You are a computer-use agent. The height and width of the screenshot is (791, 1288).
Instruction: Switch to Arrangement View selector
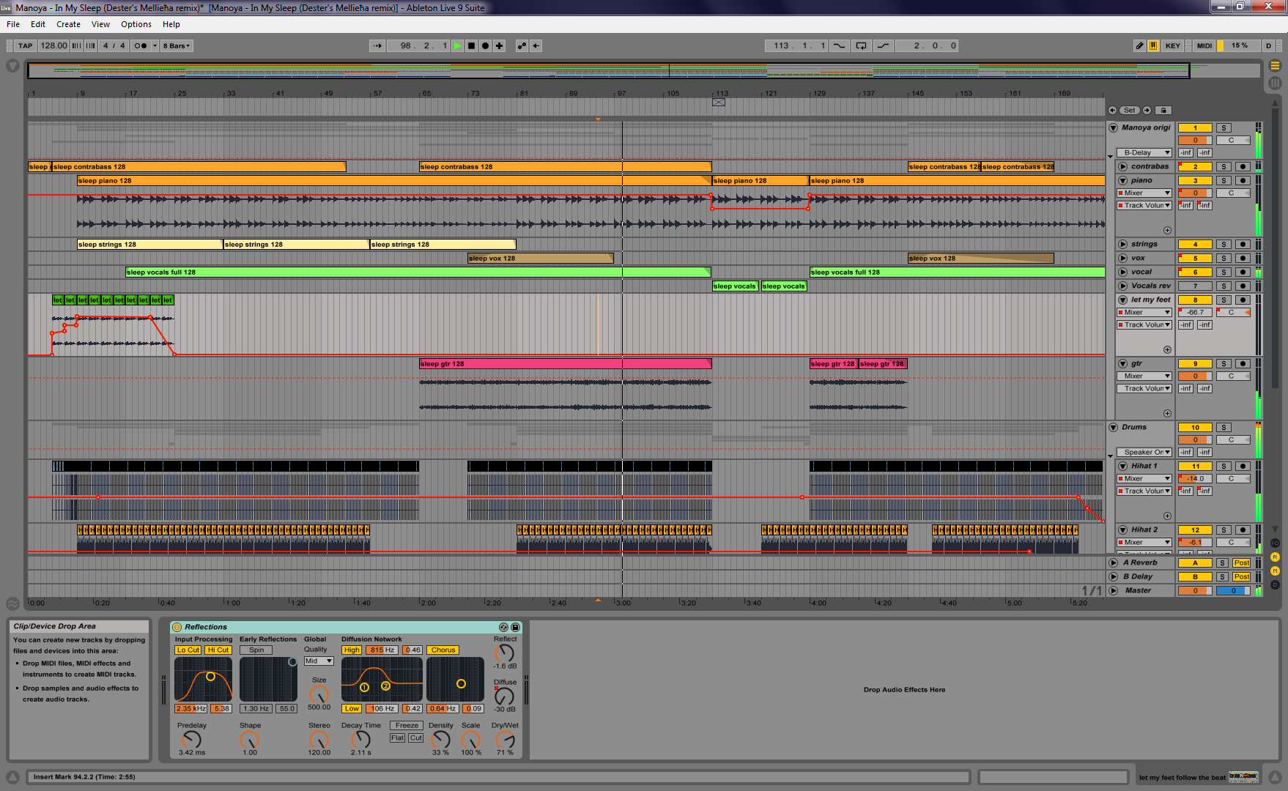[1275, 66]
